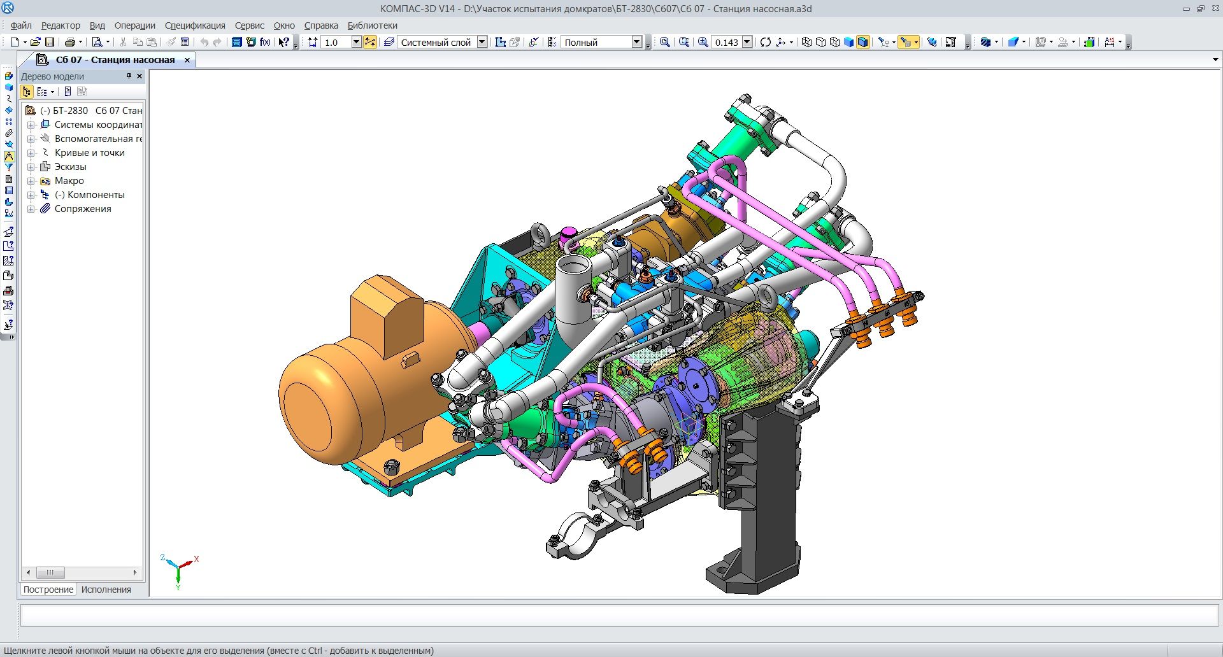Click the Zoom in magnifier icon
Screen dimensions: 1223x657
[x=703, y=42]
